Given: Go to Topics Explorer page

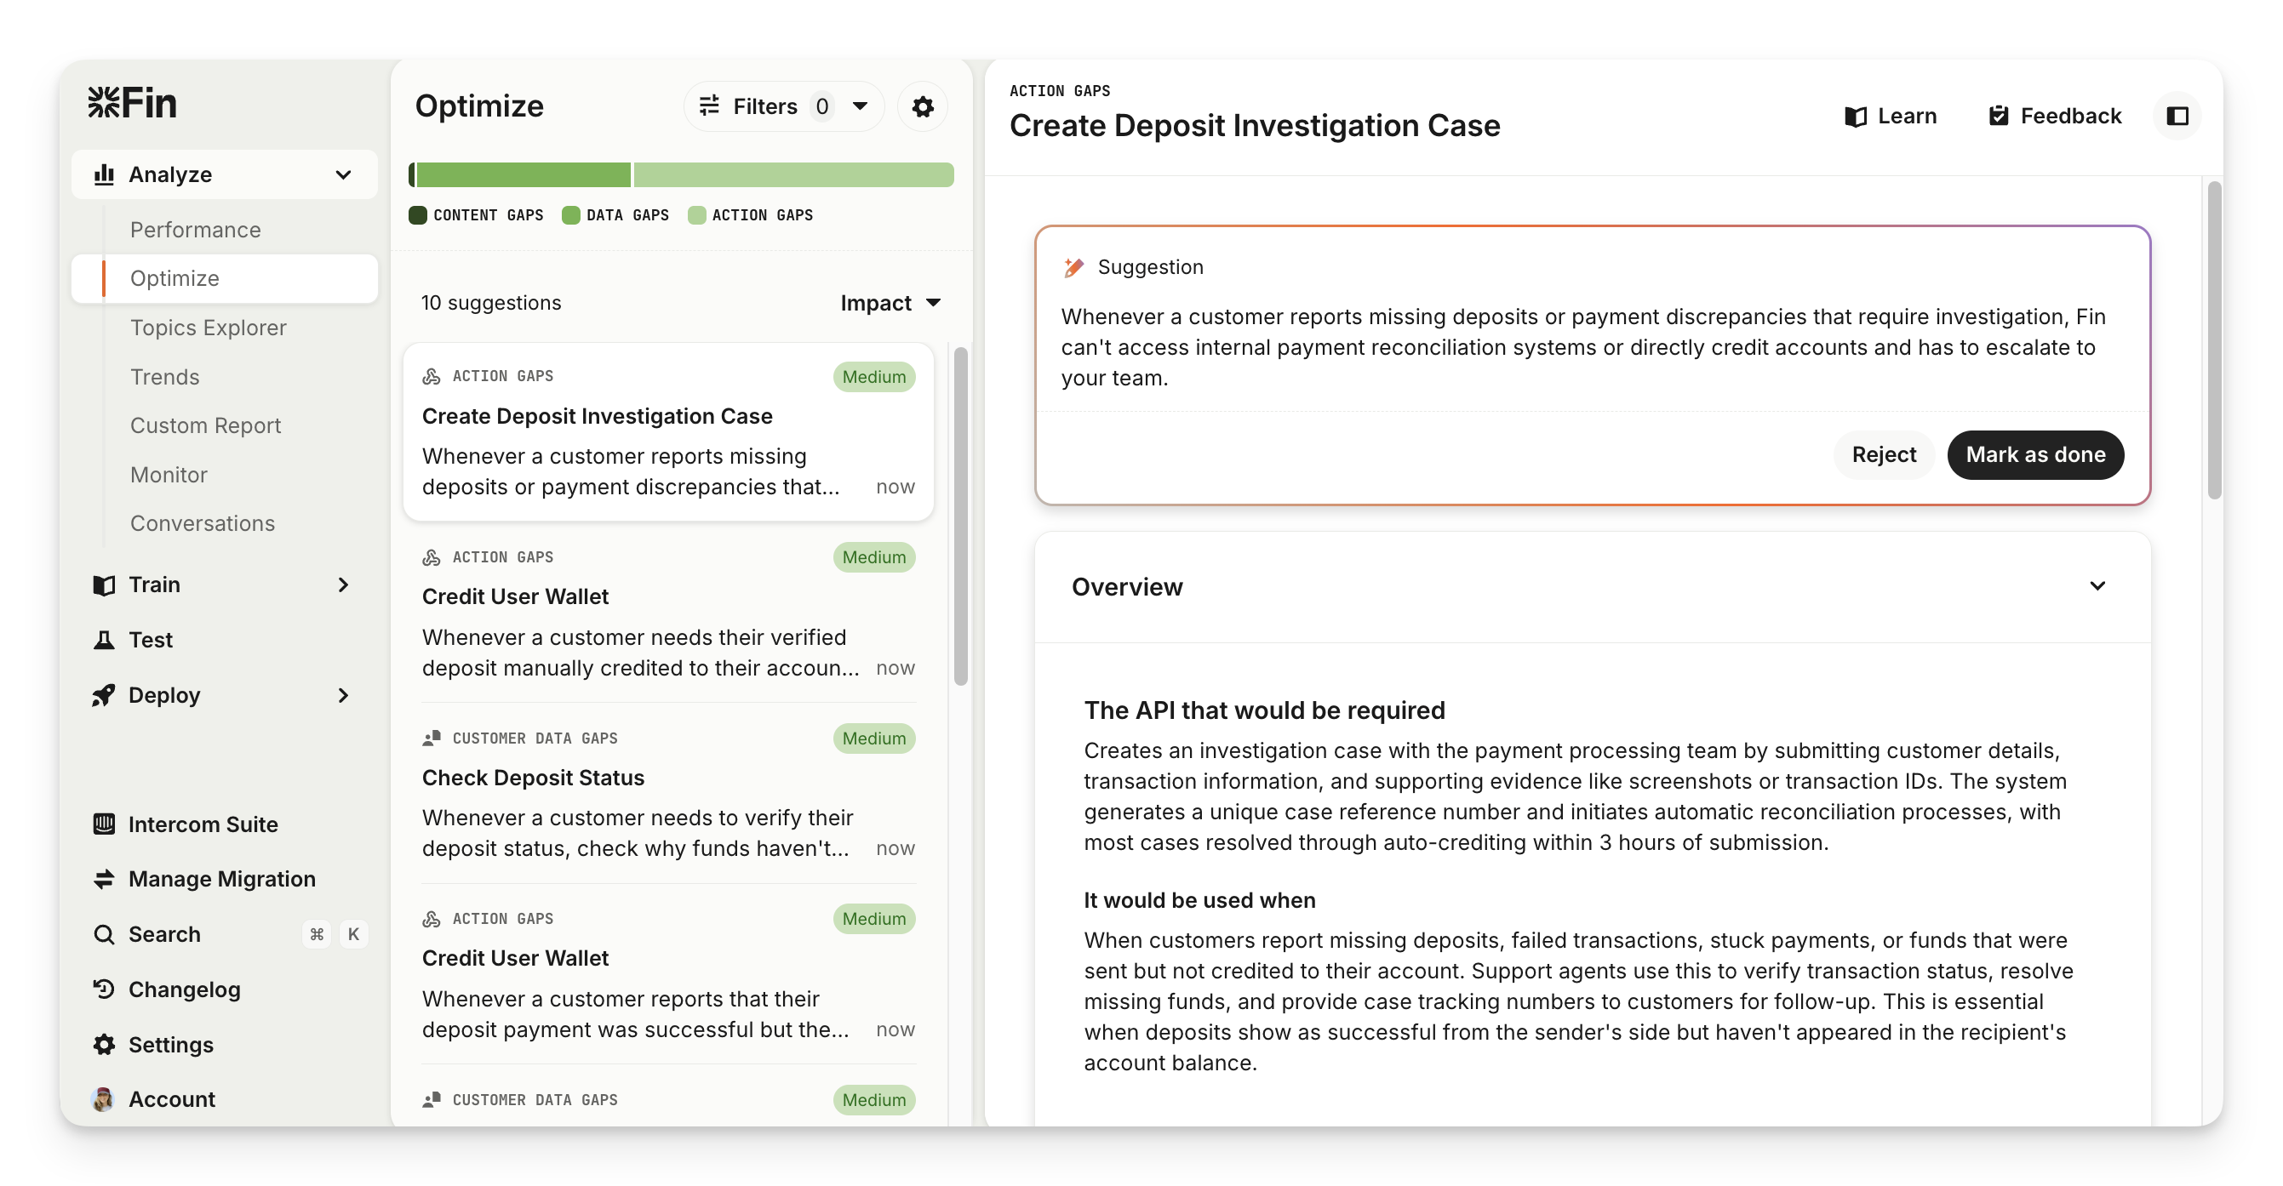Looking at the screenshot, I should 209,328.
